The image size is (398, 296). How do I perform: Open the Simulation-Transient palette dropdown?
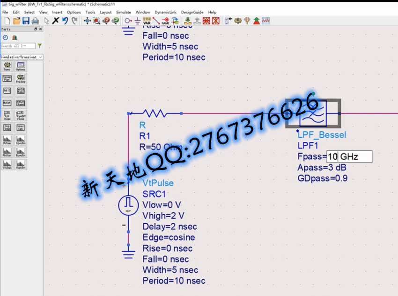tap(22, 57)
